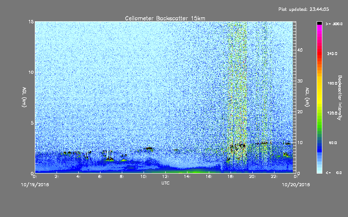Pick the black top segment of colorbar

[319, 23]
